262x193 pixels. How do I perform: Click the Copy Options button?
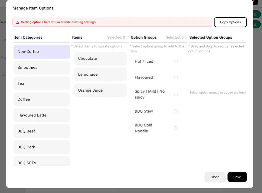pyautogui.click(x=230, y=22)
